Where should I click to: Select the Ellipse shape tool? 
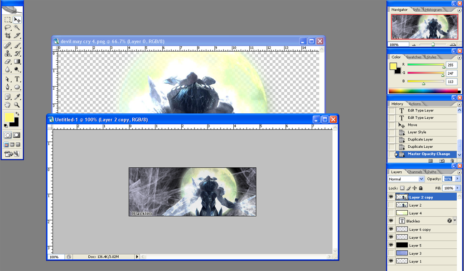click(17, 87)
